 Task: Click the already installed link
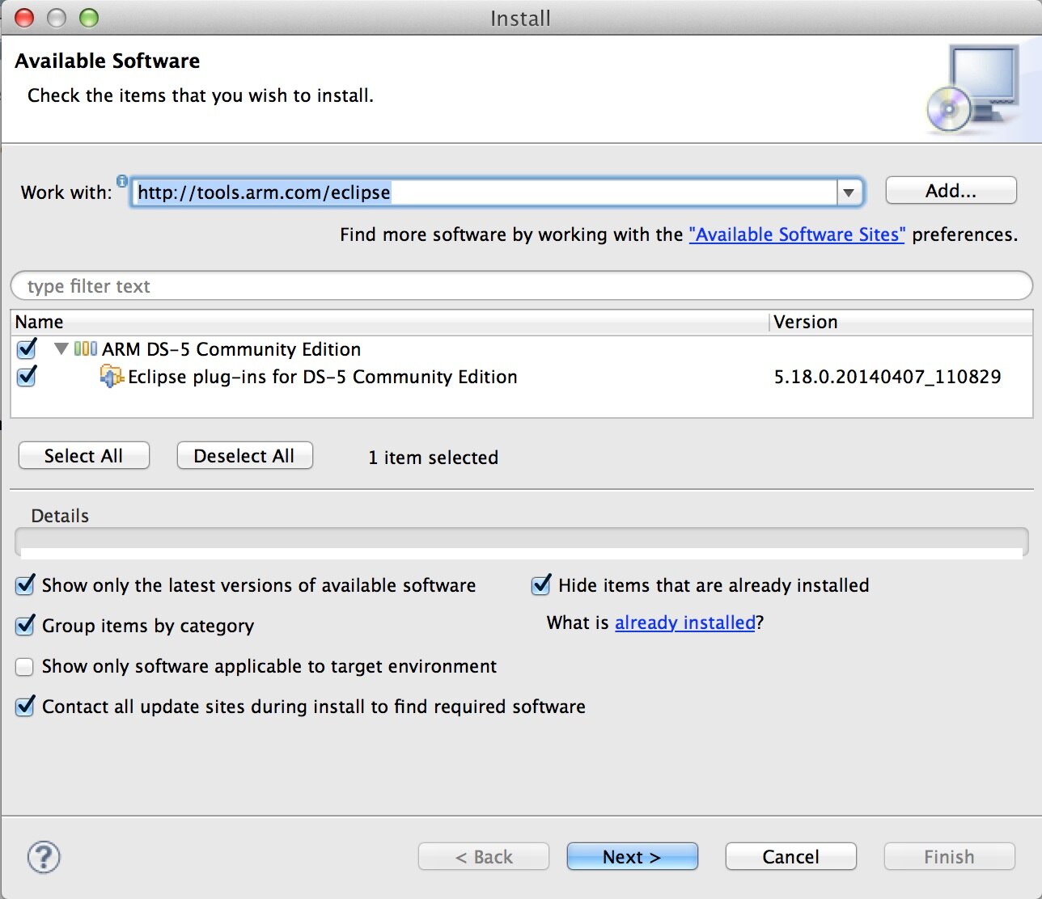[x=684, y=623]
